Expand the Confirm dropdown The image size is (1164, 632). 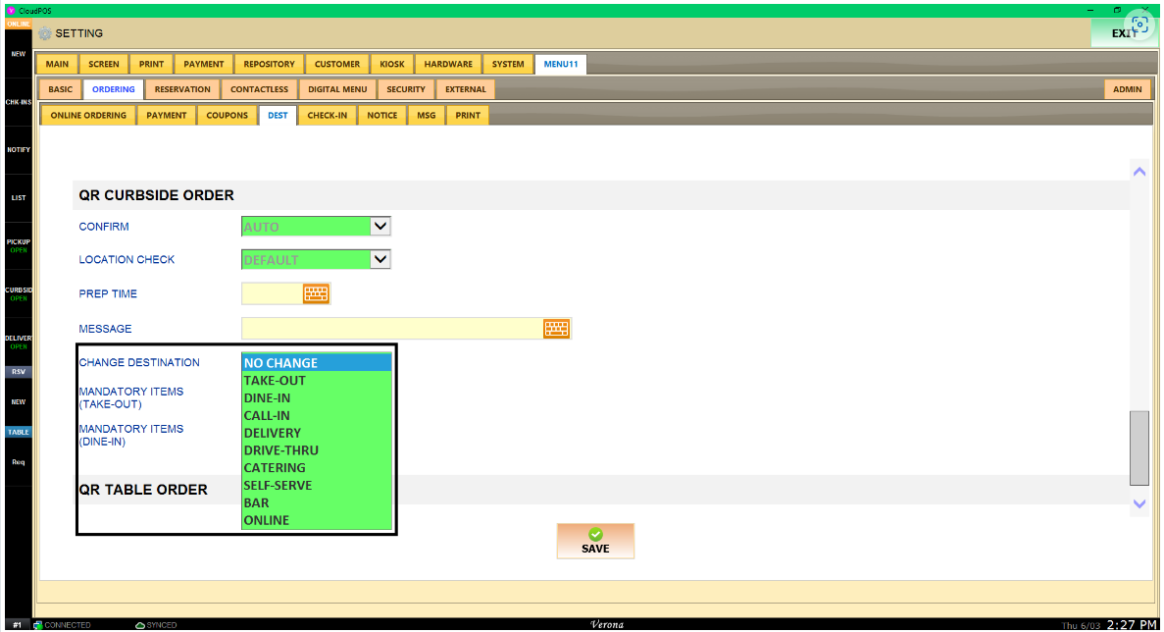coord(381,227)
